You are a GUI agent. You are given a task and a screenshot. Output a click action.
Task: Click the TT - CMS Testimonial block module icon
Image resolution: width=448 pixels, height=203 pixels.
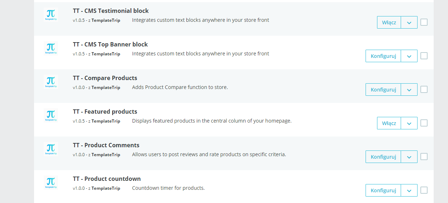[x=51, y=15]
